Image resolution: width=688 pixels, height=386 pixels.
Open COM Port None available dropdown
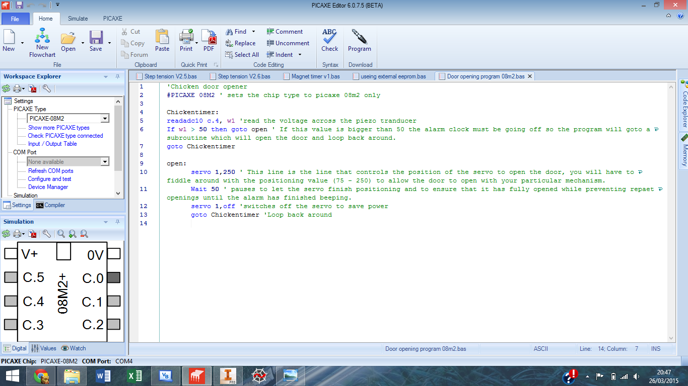(x=105, y=162)
